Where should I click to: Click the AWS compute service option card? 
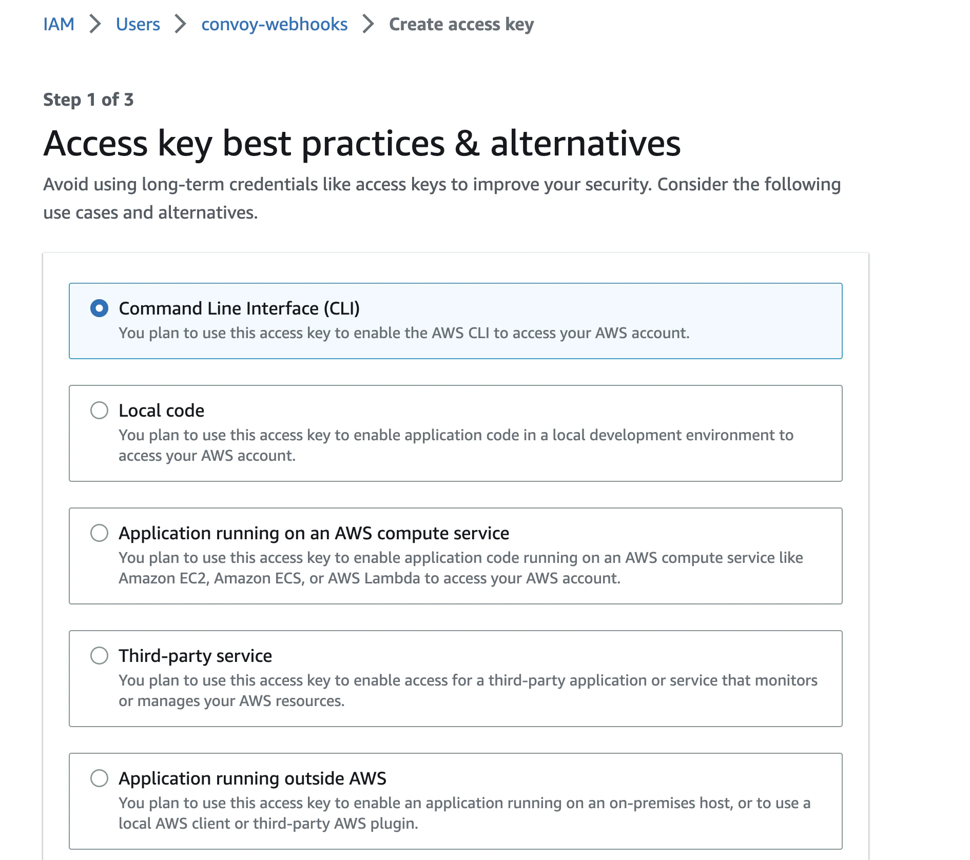pos(455,556)
